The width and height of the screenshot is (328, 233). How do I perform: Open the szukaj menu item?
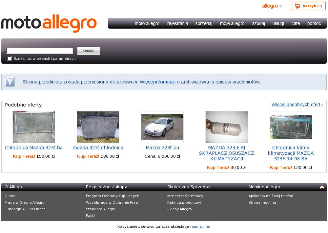[258, 23]
